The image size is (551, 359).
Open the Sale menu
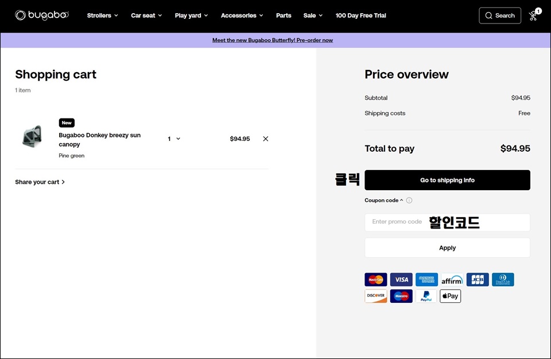pos(313,15)
